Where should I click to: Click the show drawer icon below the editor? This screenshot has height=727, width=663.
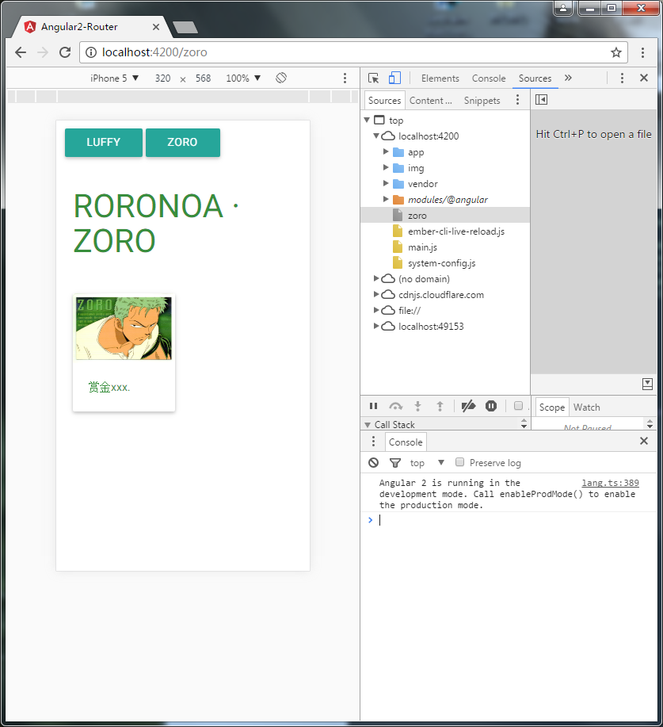(648, 384)
